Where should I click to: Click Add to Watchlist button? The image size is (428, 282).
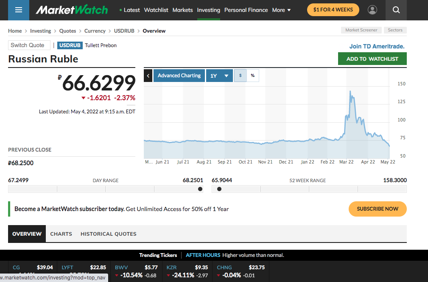[x=372, y=59]
